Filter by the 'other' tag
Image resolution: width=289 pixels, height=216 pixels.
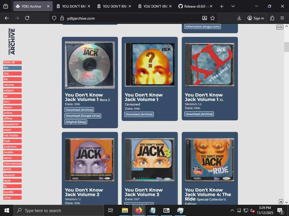[x=12, y=198]
